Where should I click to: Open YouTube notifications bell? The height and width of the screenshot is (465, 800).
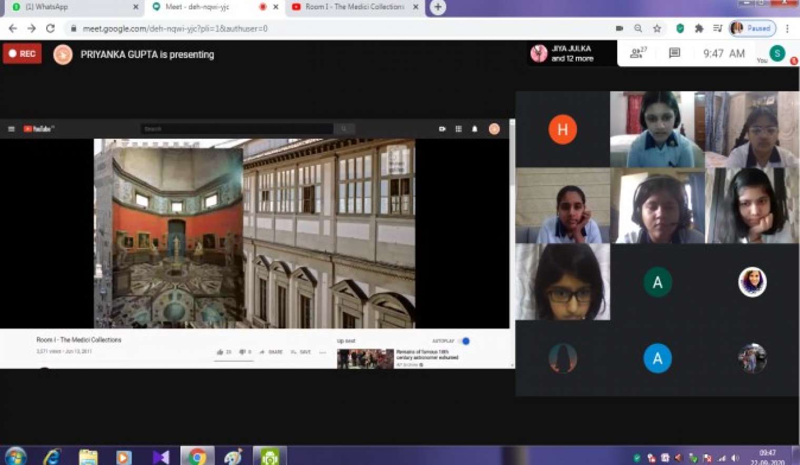475,129
